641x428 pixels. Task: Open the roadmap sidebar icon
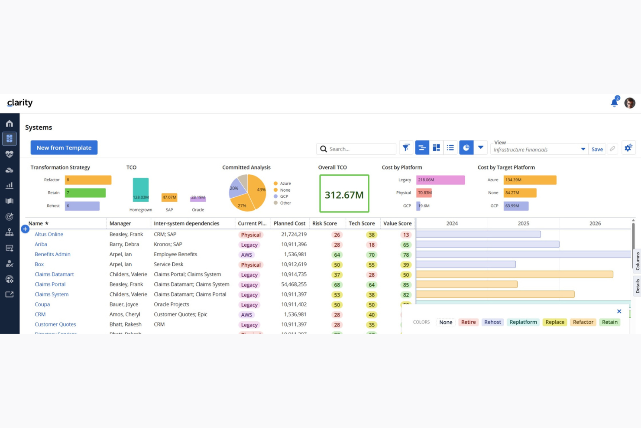pos(10,201)
